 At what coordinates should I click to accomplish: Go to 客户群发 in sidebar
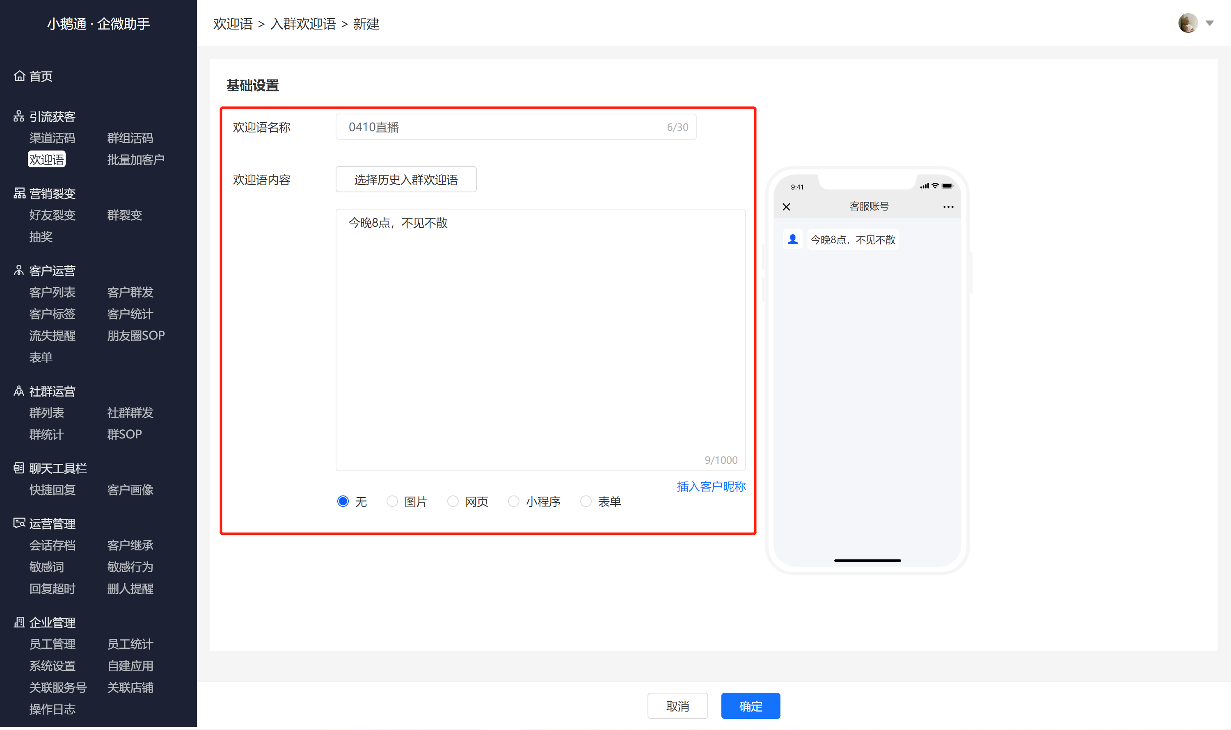pyautogui.click(x=130, y=292)
